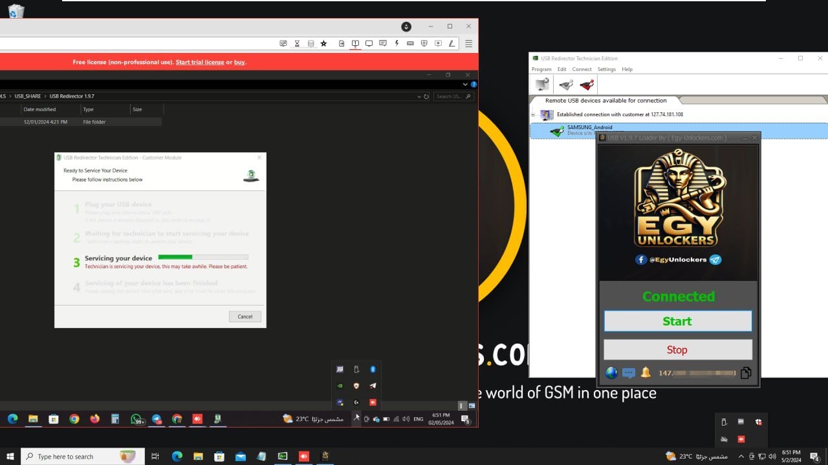The image size is (828, 465).
Task: Click the grey connect USB device toolbar icon
Action: (x=566, y=85)
